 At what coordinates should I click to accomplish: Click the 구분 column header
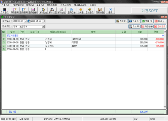(22, 32)
